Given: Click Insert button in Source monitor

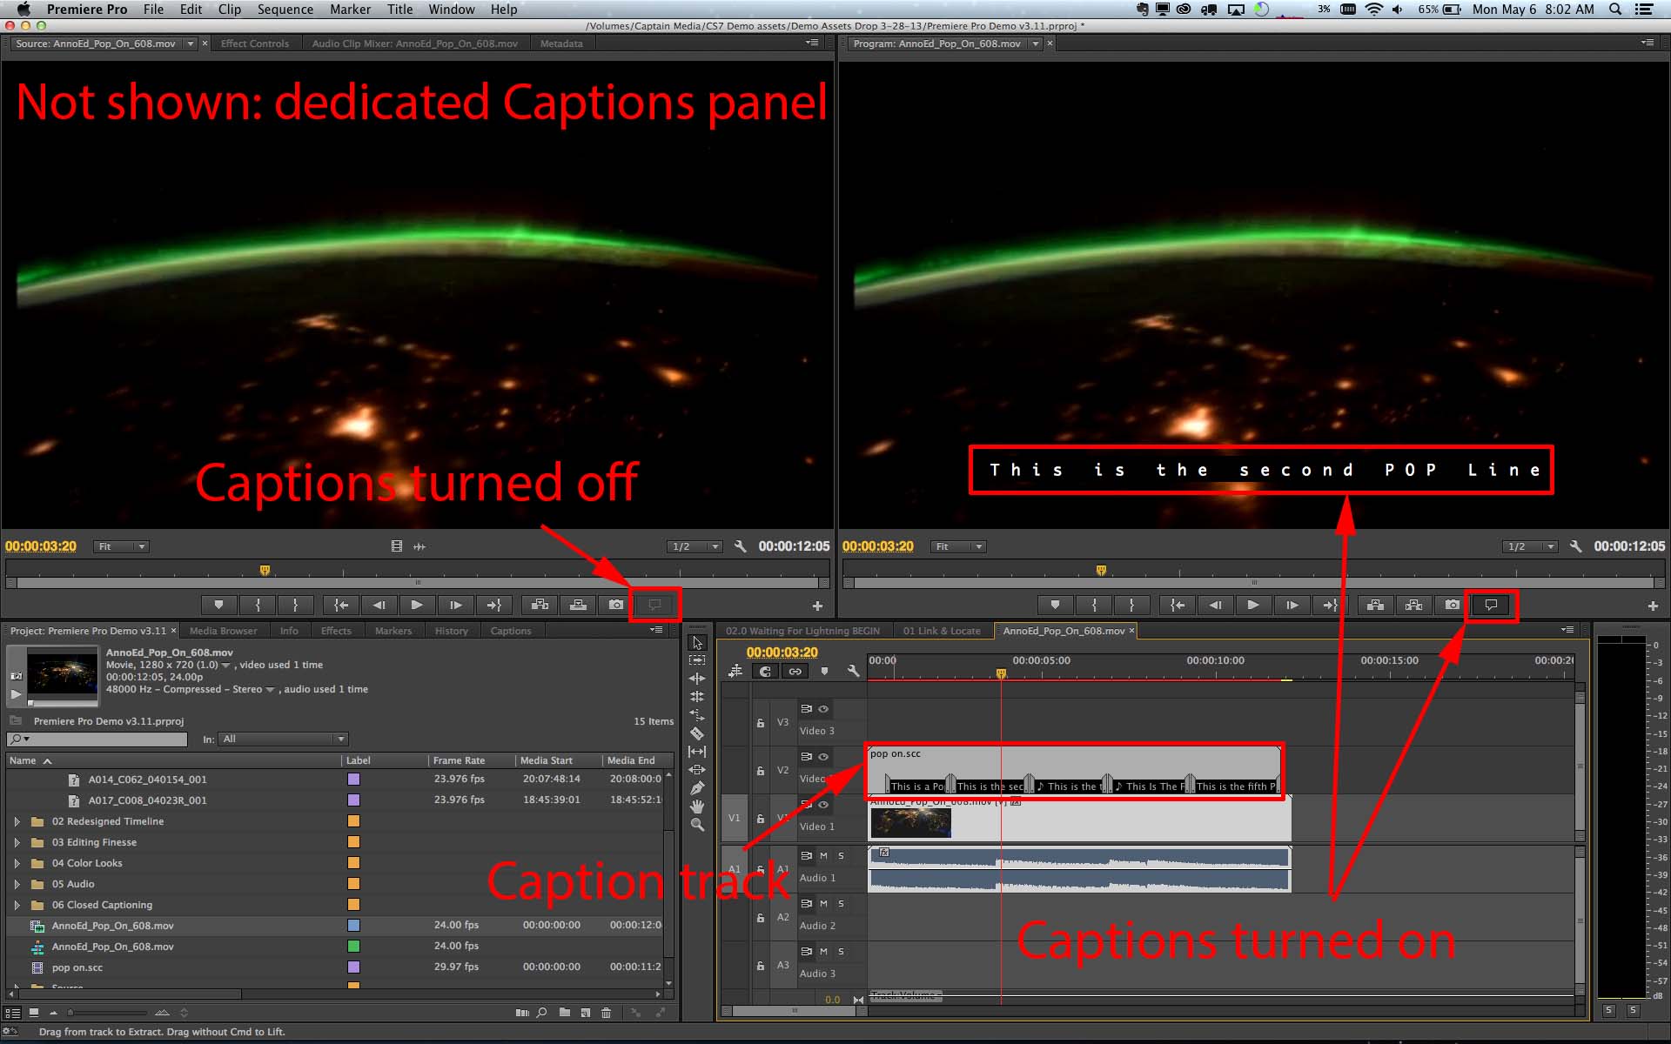Looking at the screenshot, I should pos(540,605).
